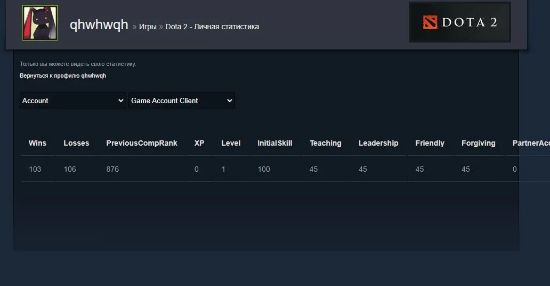The image size is (550, 286).
Task: Click the Wins column header
Action: (x=37, y=143)
